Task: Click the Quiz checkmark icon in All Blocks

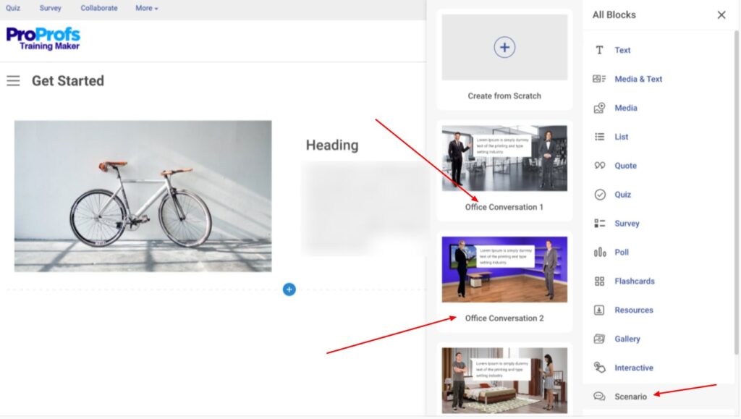Action: click(x=600, y=194)
